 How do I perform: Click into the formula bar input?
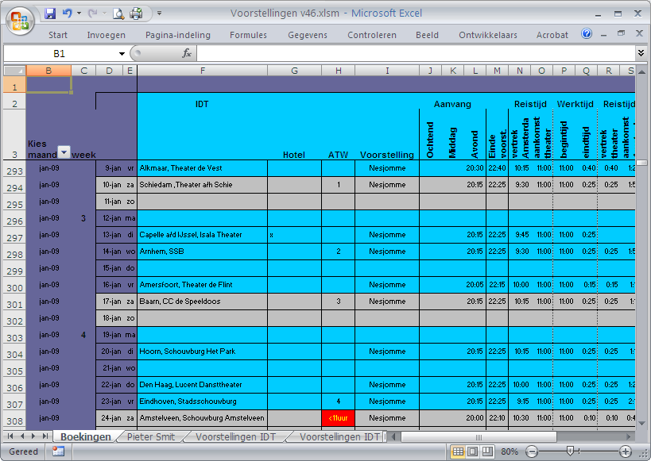[416, 53]
